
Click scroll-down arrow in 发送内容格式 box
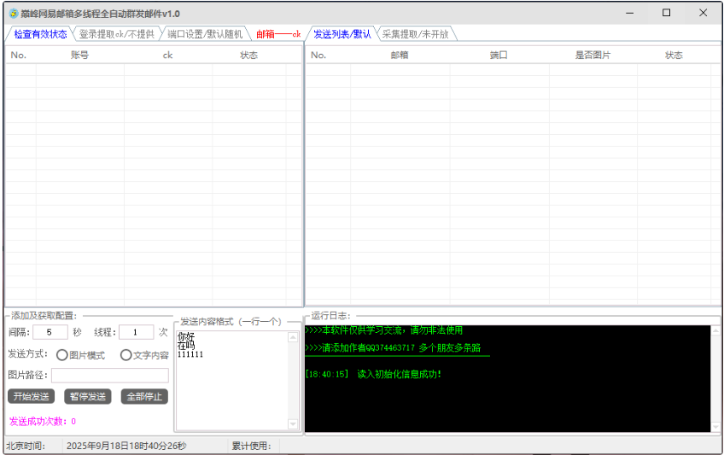point(294,424)
